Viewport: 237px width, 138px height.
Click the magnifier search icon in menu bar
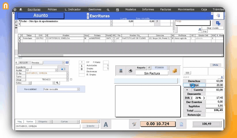108,10
